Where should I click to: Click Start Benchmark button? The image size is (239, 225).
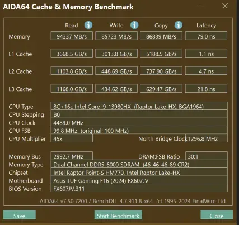(118, 215)
